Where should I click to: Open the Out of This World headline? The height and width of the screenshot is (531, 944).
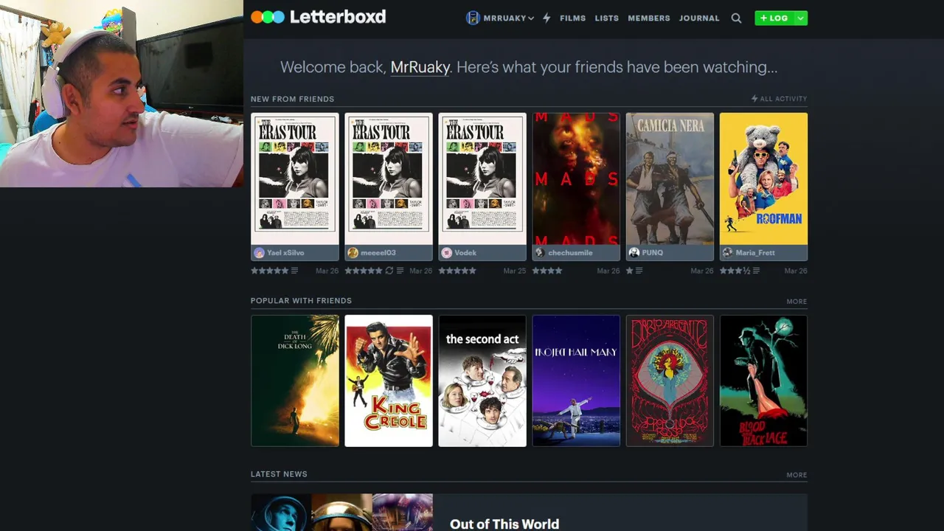click(504, 524)
